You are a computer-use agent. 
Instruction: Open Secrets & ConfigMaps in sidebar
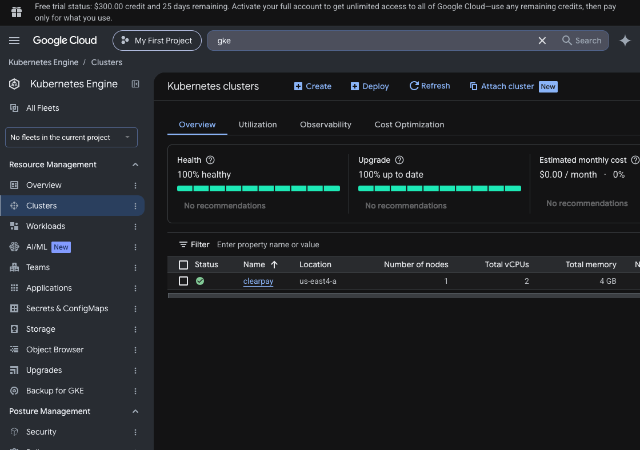(x=67, y=308)
